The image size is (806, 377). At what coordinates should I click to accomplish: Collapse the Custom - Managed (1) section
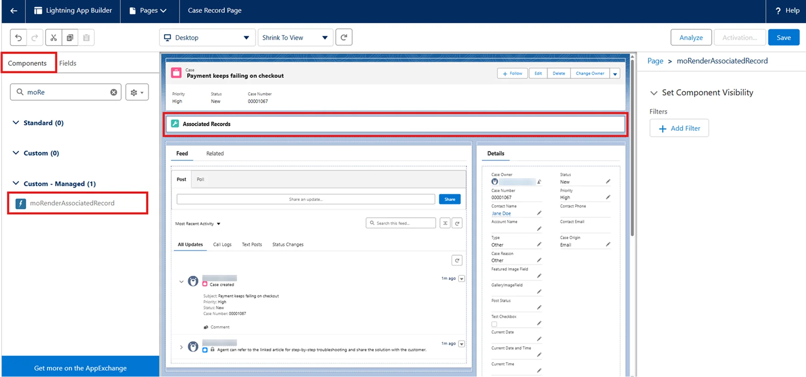tap(16, 184)
